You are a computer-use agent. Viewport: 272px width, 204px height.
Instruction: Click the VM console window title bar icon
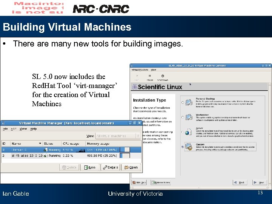pyautogui.click(x=132, y=66)
